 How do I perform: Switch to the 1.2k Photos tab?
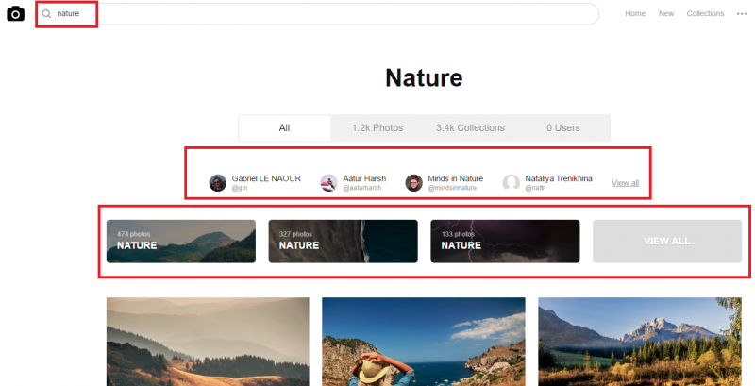click(x=377, y=127)
